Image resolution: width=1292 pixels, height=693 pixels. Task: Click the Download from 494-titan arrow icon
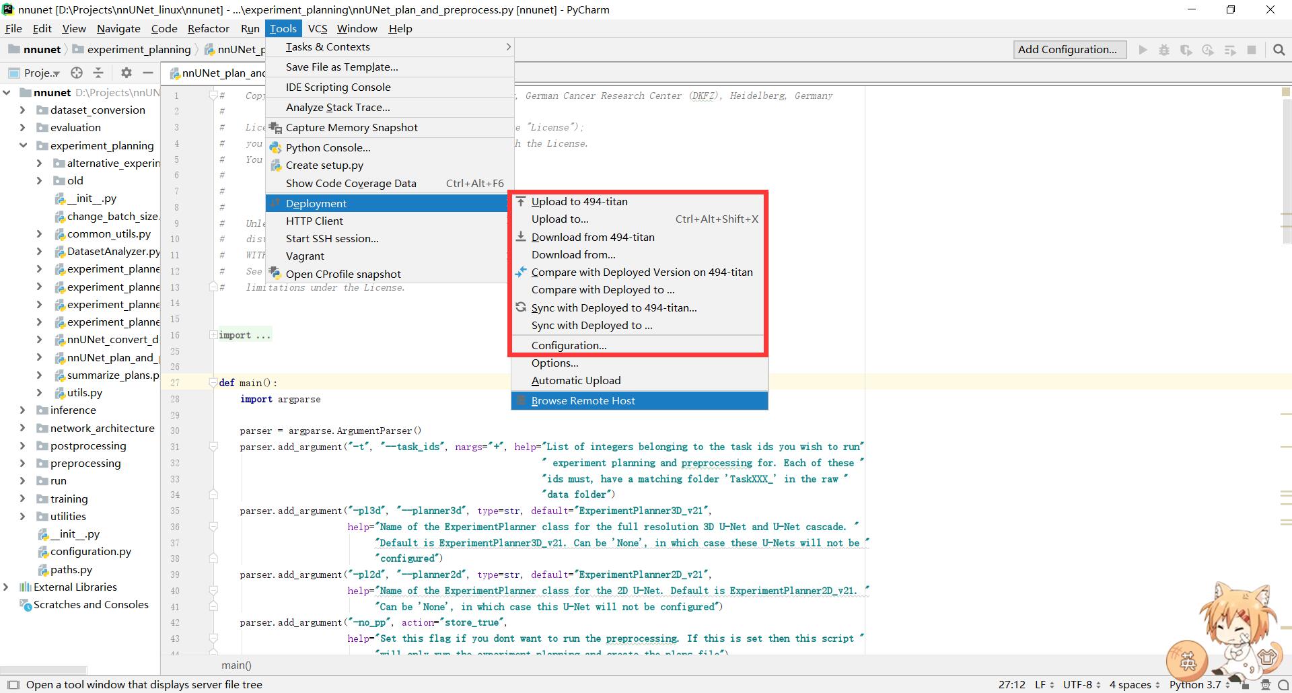pos(520,237)
